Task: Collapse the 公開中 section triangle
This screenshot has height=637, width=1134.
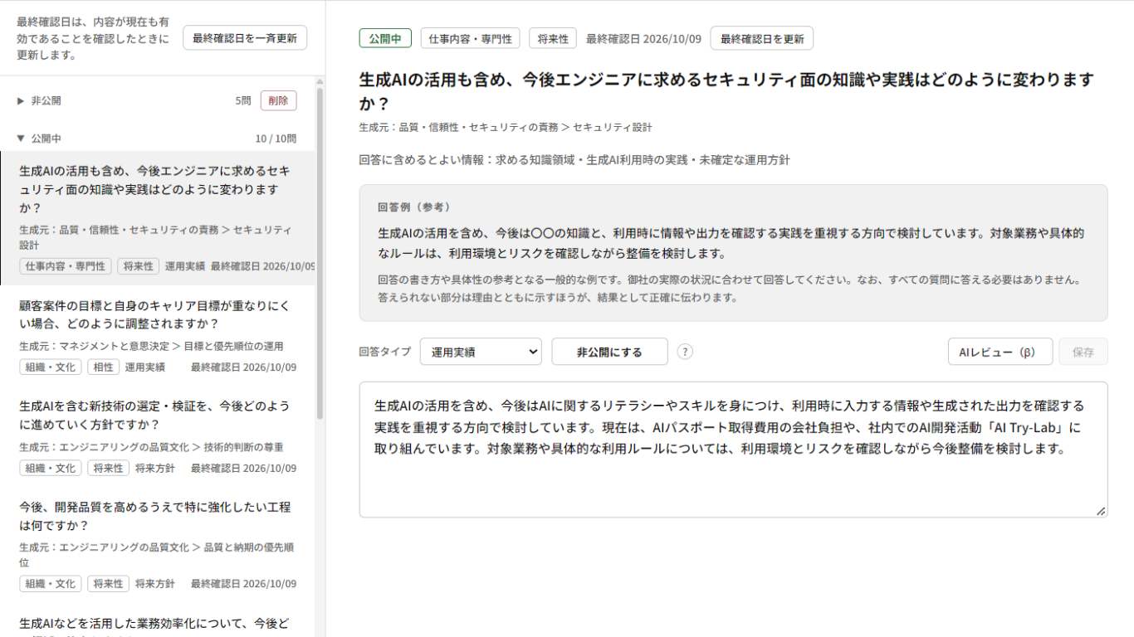Action: [21, 139]
